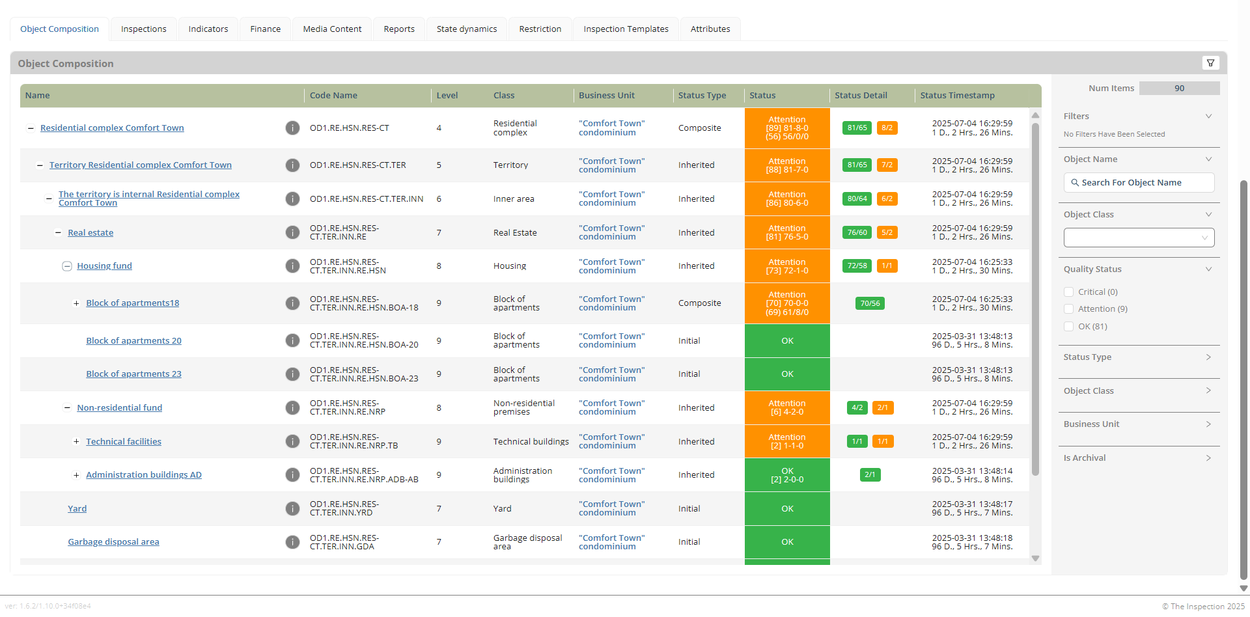Open the Administration buildings AD link

coord(144,475)
